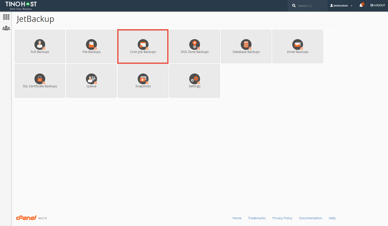This screenshot has width=388, height=226.
Task: Expand the beeboobee user dropdown
Action: (341, 6)
